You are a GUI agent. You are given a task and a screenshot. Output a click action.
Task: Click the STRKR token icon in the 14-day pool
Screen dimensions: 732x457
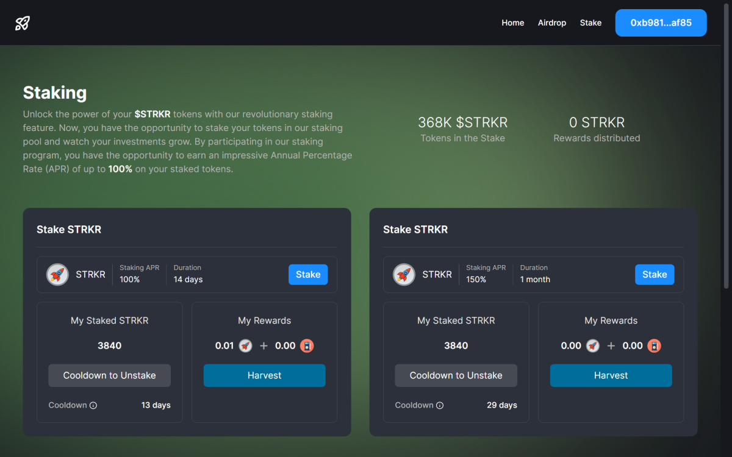tap(57, 274)
